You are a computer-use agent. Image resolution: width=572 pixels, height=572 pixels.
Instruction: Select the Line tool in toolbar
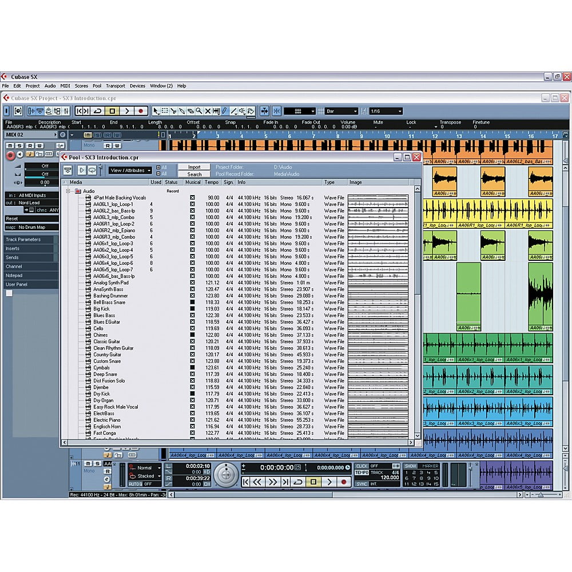click(233, 112)
